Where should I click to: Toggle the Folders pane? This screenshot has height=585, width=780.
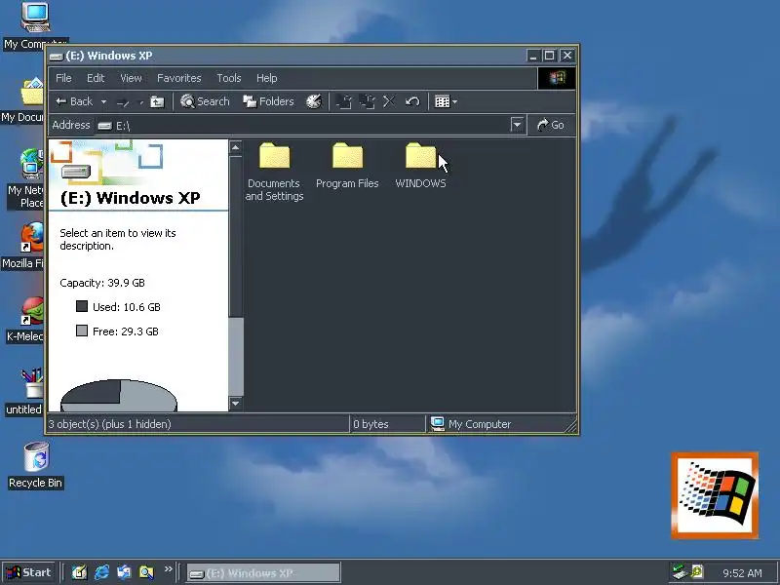tap(269, 101)
